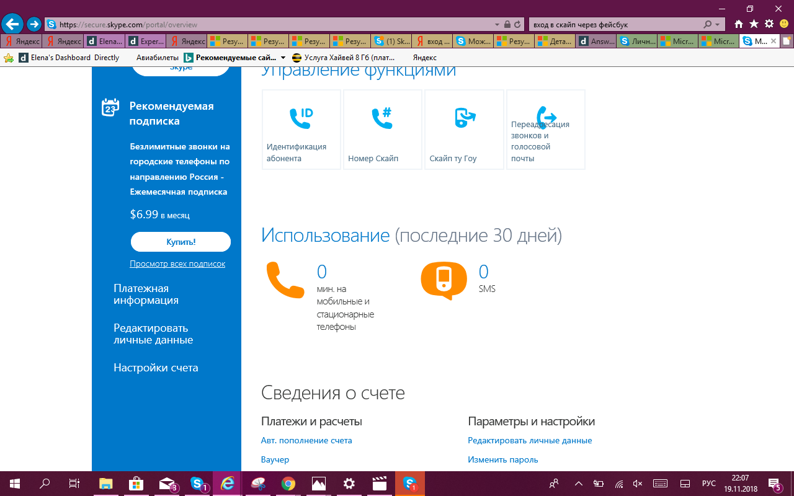Click the search box with вход в скайп text
Viewport: 794px width, 496px height.
614,25
